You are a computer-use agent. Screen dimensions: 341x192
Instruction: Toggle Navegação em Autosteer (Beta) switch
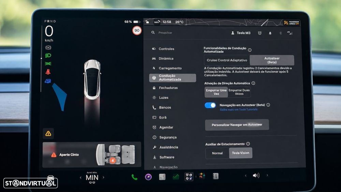coord(210,105)
